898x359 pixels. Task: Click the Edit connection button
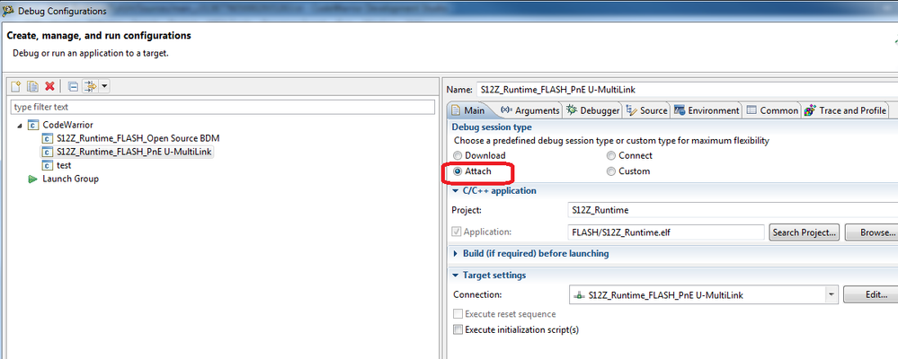click(871, 295)
